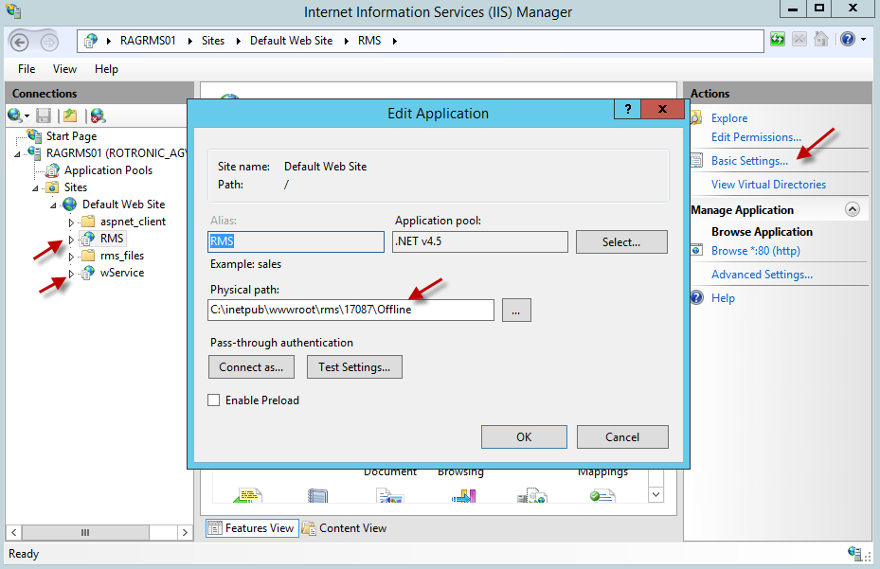880x569 pixels.
Task: Expand the RMS application node
Action: 71,239
